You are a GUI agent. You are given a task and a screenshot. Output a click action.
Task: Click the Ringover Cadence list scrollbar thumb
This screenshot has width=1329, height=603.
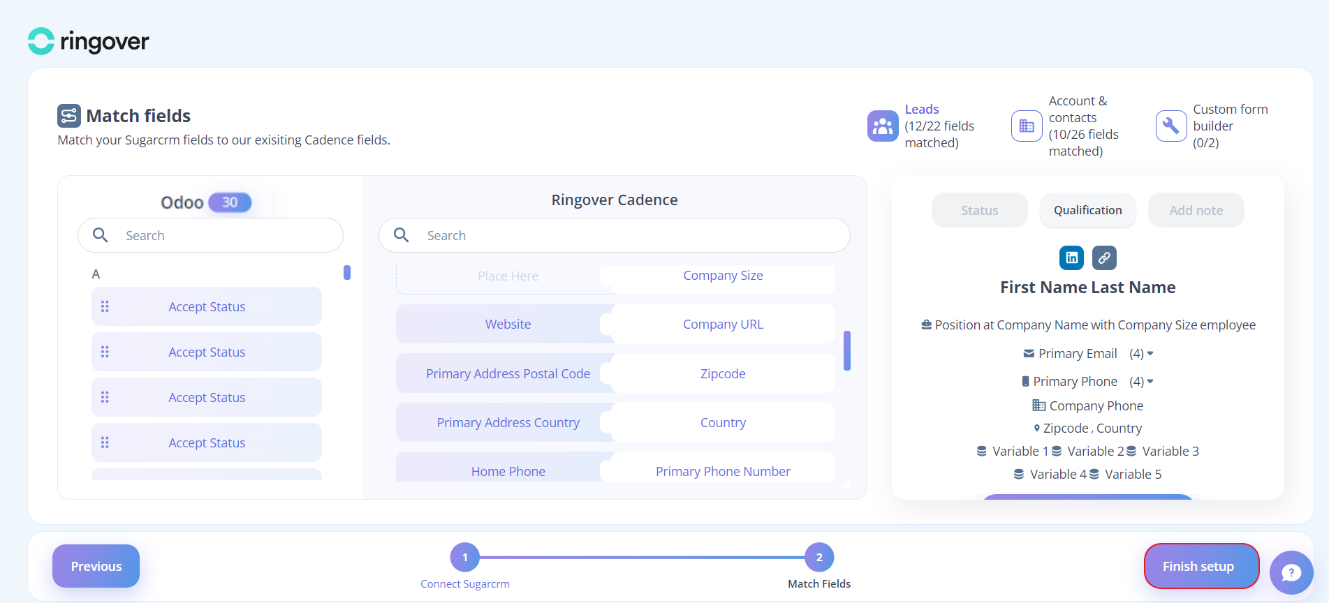(x=847, y=350)
